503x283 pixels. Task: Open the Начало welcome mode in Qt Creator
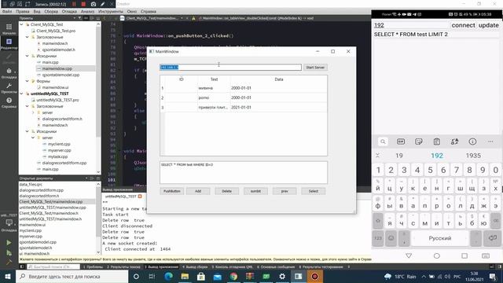pyautogui.click(x=9, y=28)
